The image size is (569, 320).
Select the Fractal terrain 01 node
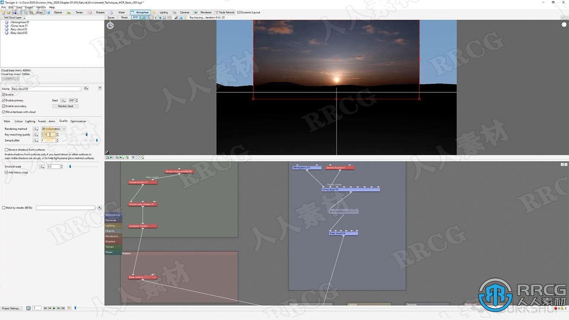[143, 182]
